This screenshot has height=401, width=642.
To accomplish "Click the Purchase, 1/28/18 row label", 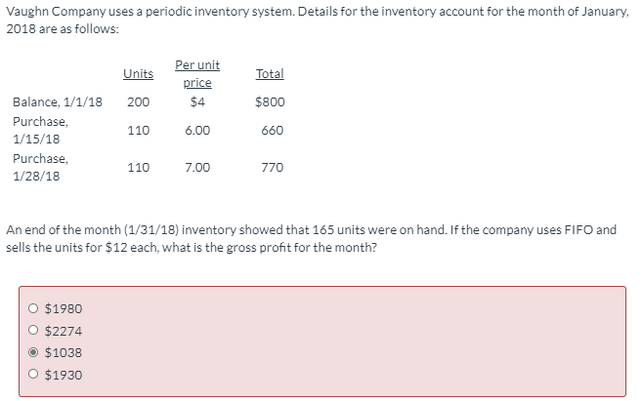I will [40, 167].
